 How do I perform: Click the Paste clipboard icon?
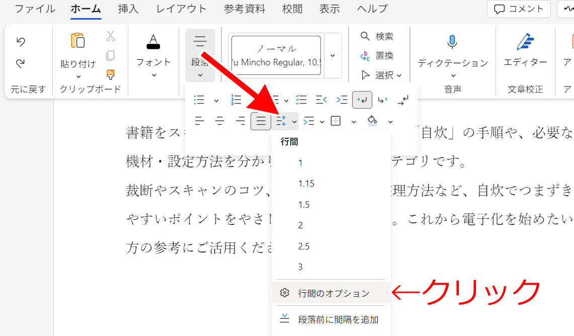(77, 41)
